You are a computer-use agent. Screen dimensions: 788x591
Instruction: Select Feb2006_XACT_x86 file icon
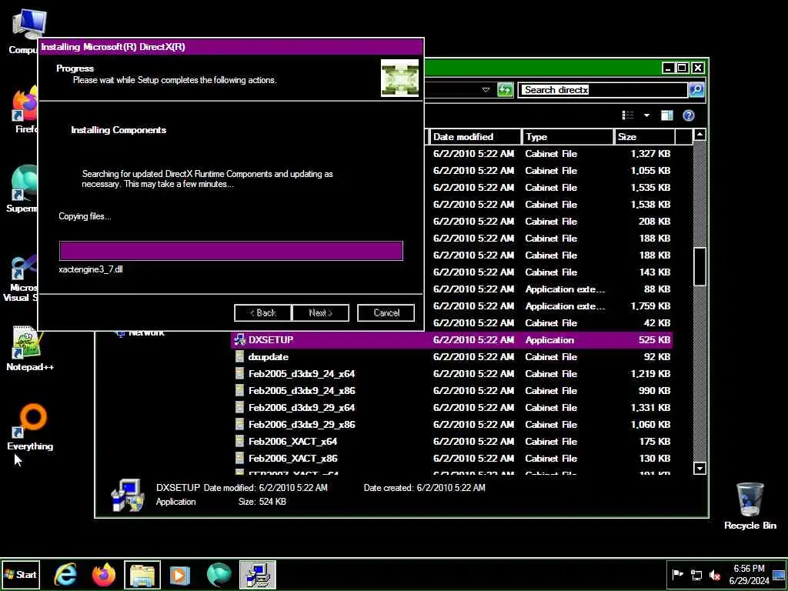pos(240,459)
